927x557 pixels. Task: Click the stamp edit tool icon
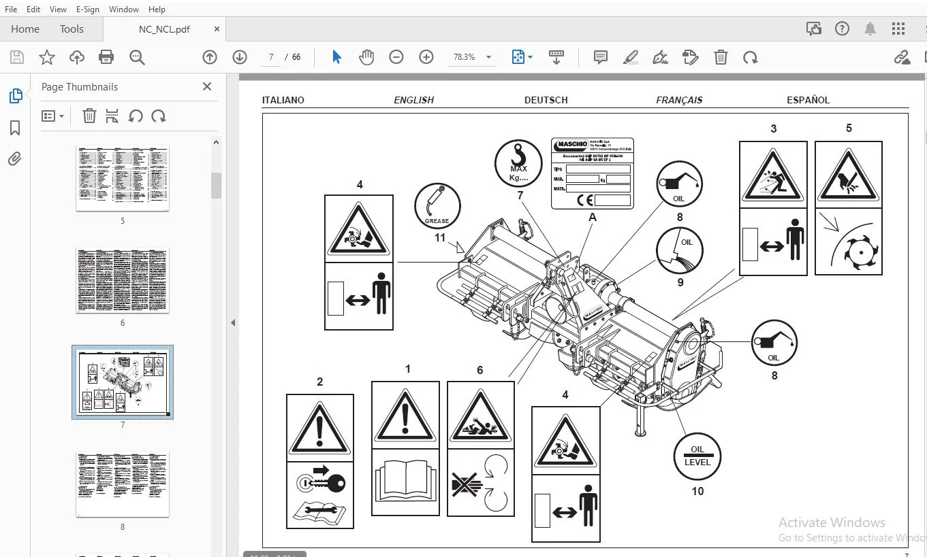690,57
